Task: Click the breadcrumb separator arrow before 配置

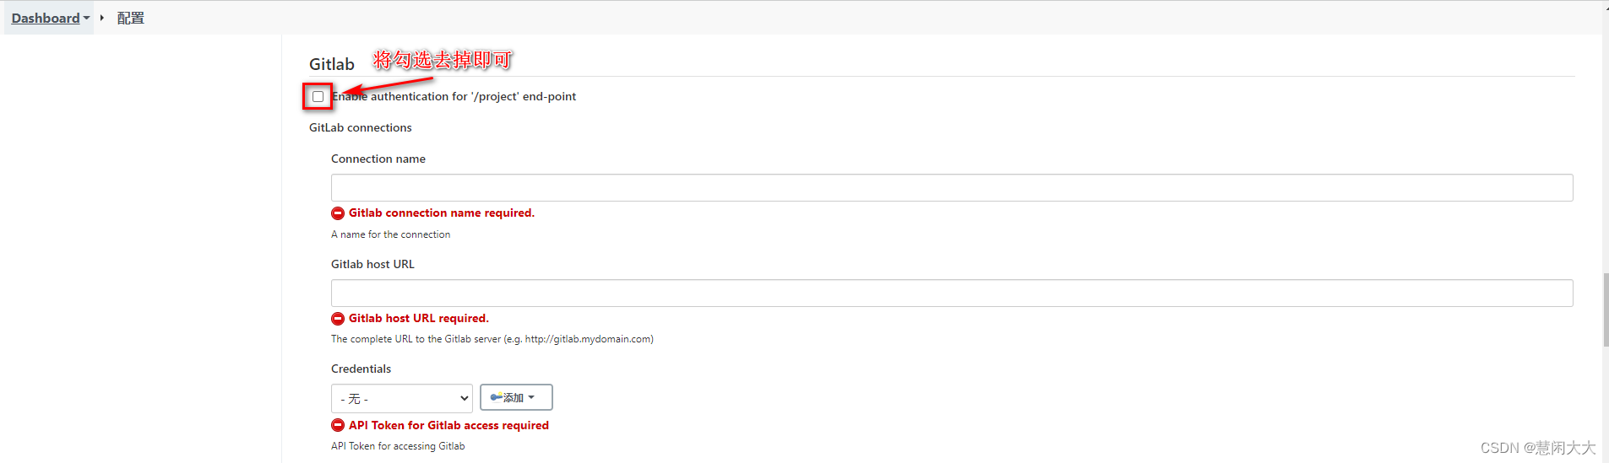Action: coord(101,18)
